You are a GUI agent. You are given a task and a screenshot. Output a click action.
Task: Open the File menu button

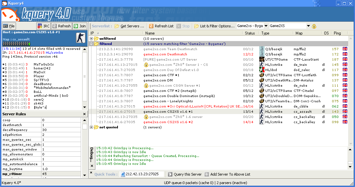(9, 26)
